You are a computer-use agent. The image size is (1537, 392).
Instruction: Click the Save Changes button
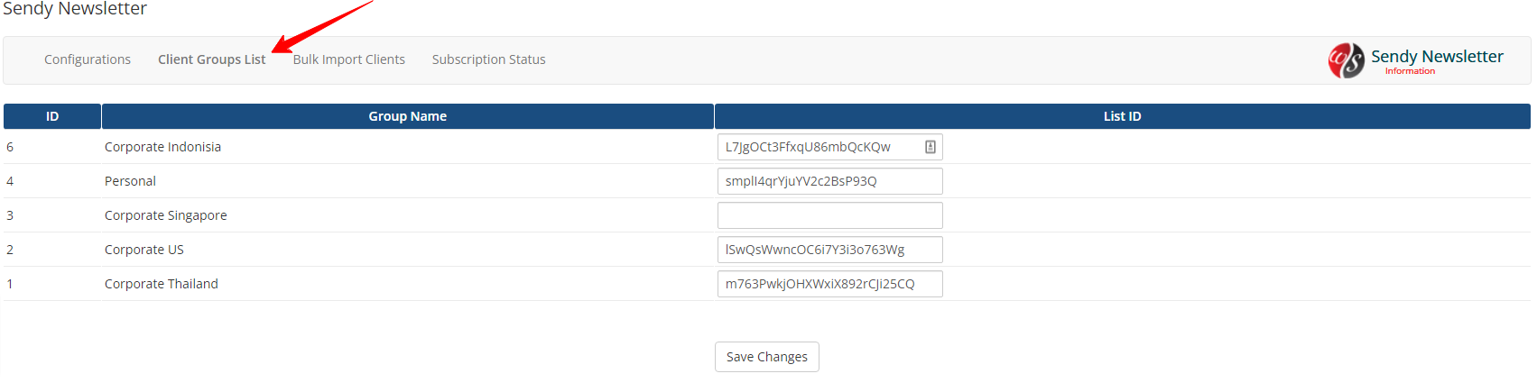767,357
